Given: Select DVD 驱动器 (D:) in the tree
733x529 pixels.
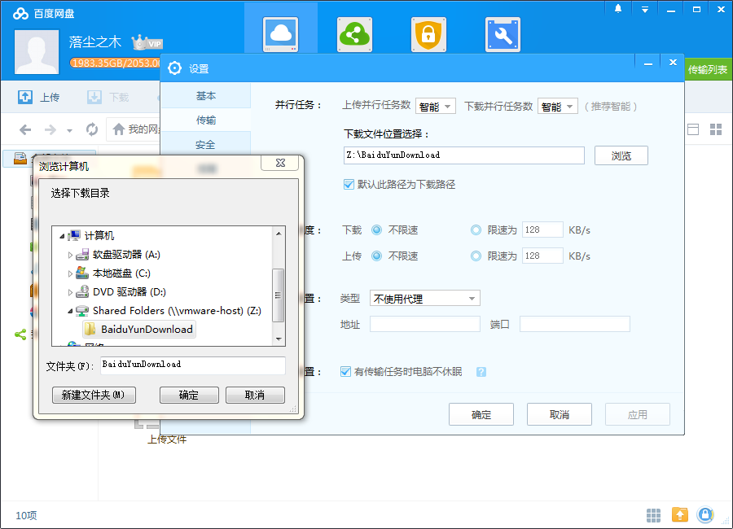Looking at the screenshot, I should pos(129,292).
